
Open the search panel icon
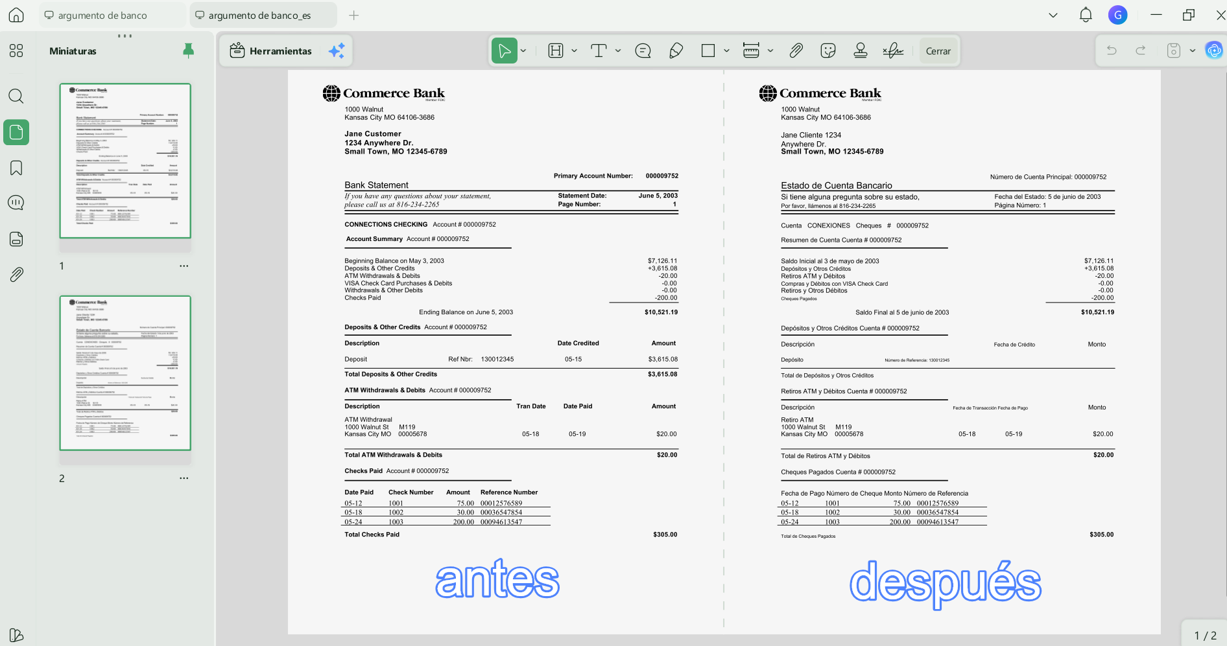coord(16,97)
